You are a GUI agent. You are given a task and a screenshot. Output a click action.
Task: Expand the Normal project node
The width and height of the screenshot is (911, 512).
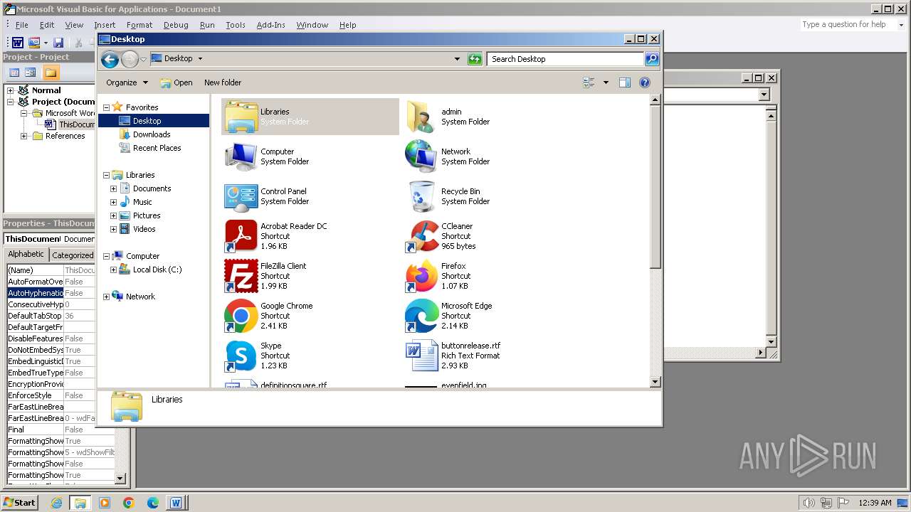pyautogui.click(x=10, y=90)
